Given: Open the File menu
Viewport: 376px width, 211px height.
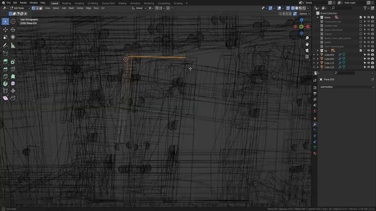Looking at the screenshot, I should click(9, 2).
